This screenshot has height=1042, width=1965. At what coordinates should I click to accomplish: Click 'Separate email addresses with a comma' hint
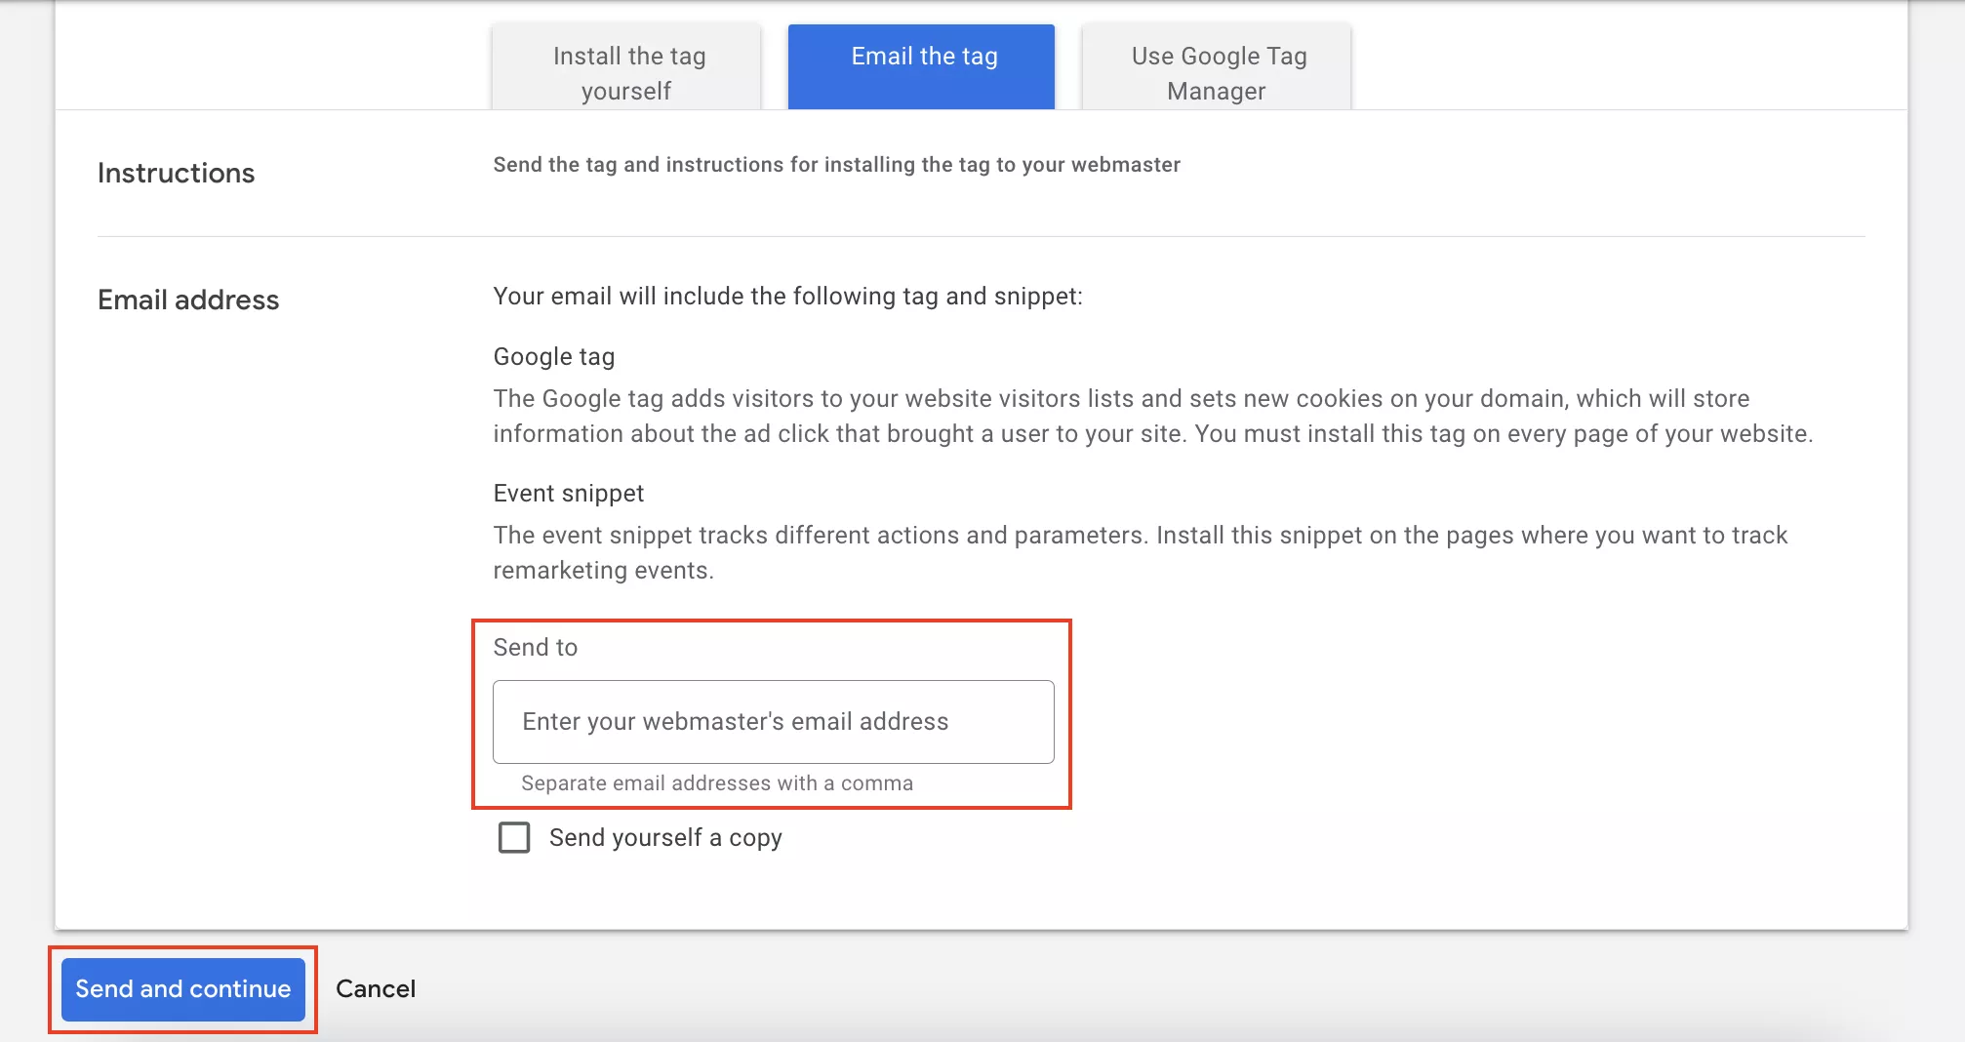point(717,783)
